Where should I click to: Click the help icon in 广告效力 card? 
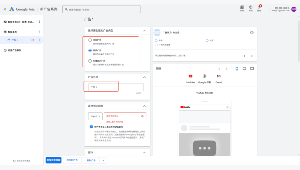(x=252, y=33)
